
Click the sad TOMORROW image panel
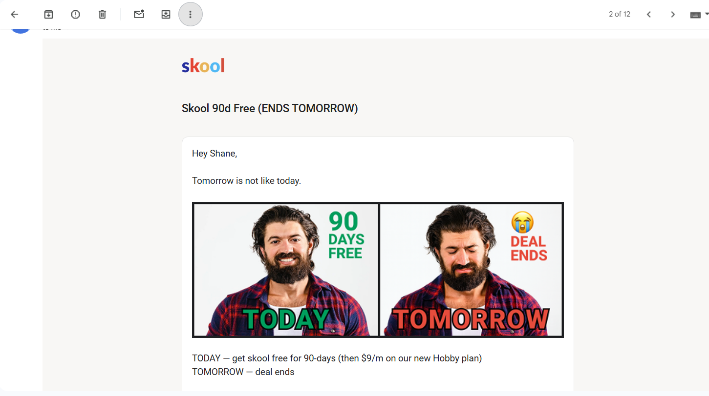point(471,270)
